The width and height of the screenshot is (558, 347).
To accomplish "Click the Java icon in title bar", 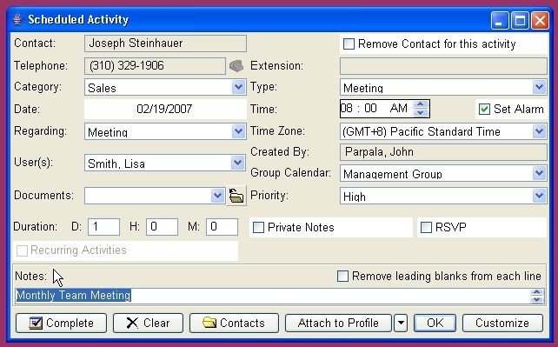I will tap(17, 19).
